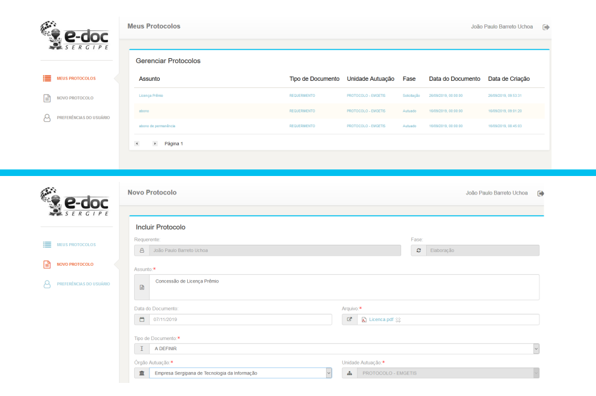
Task: Click the Assunto text area
Action: point(343,287)
